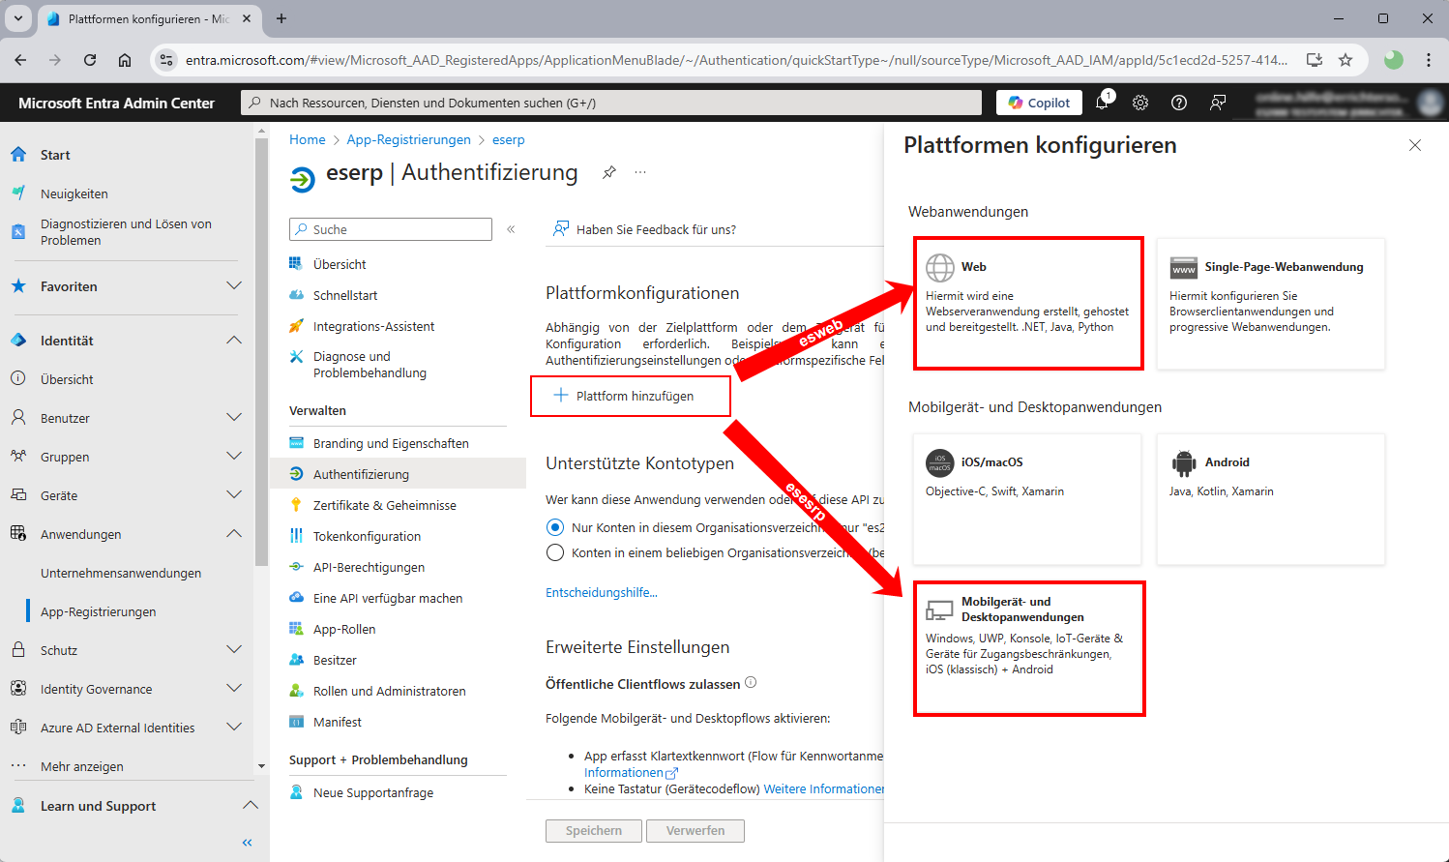Open App-Registrierungen breadcrumb link
1449x862 pixels.
pos(409,139)
